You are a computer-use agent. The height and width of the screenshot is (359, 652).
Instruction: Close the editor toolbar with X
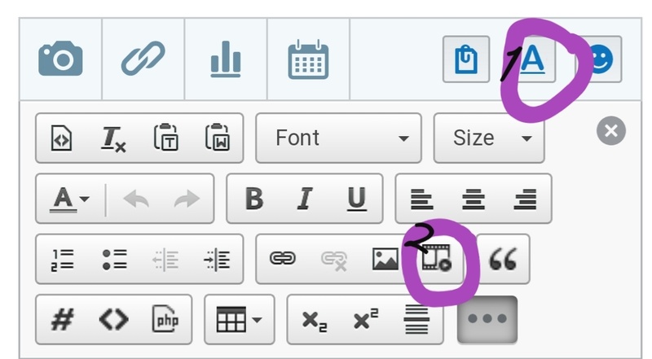pyautogui.click(x=610, y=131)
